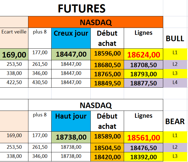188x162 pixels.
Task: Select the L4 label cell
Action: (x=175, y=82)
